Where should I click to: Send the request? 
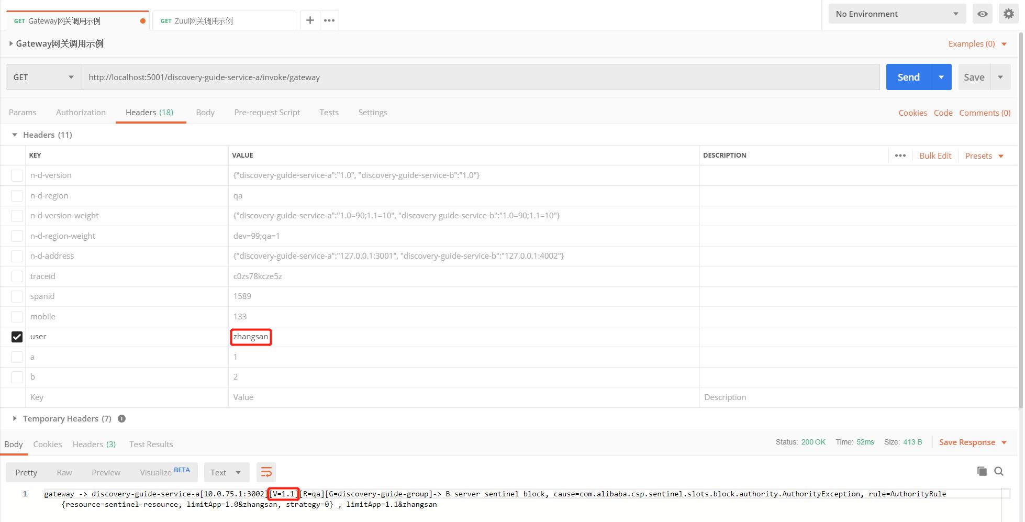pos(908,77)
